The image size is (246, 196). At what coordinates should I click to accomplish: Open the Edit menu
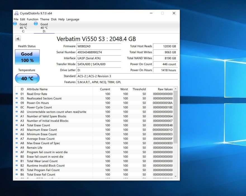tap(22, 19)
